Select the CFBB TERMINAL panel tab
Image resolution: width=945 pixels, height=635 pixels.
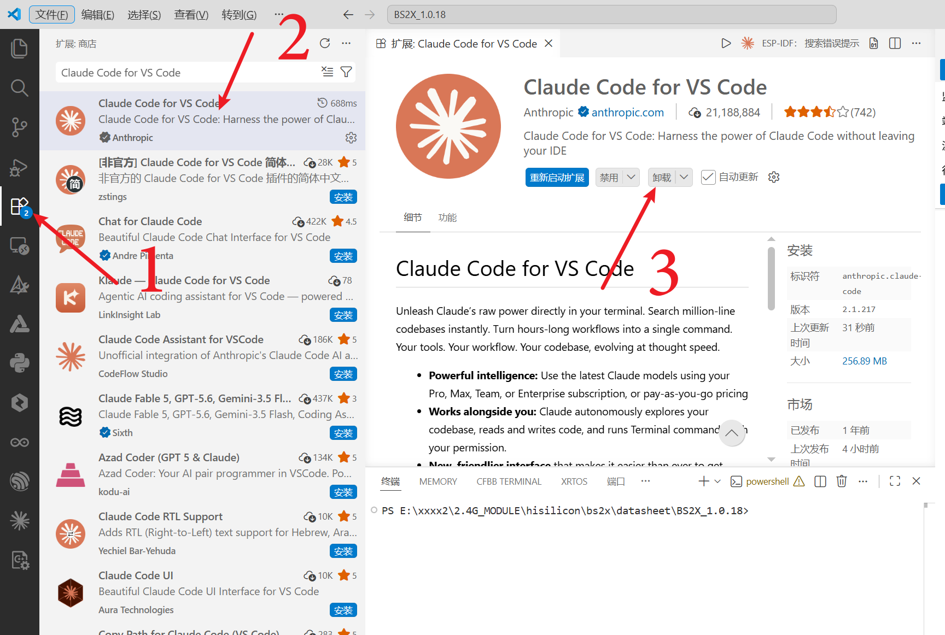[x=509, y=481]
